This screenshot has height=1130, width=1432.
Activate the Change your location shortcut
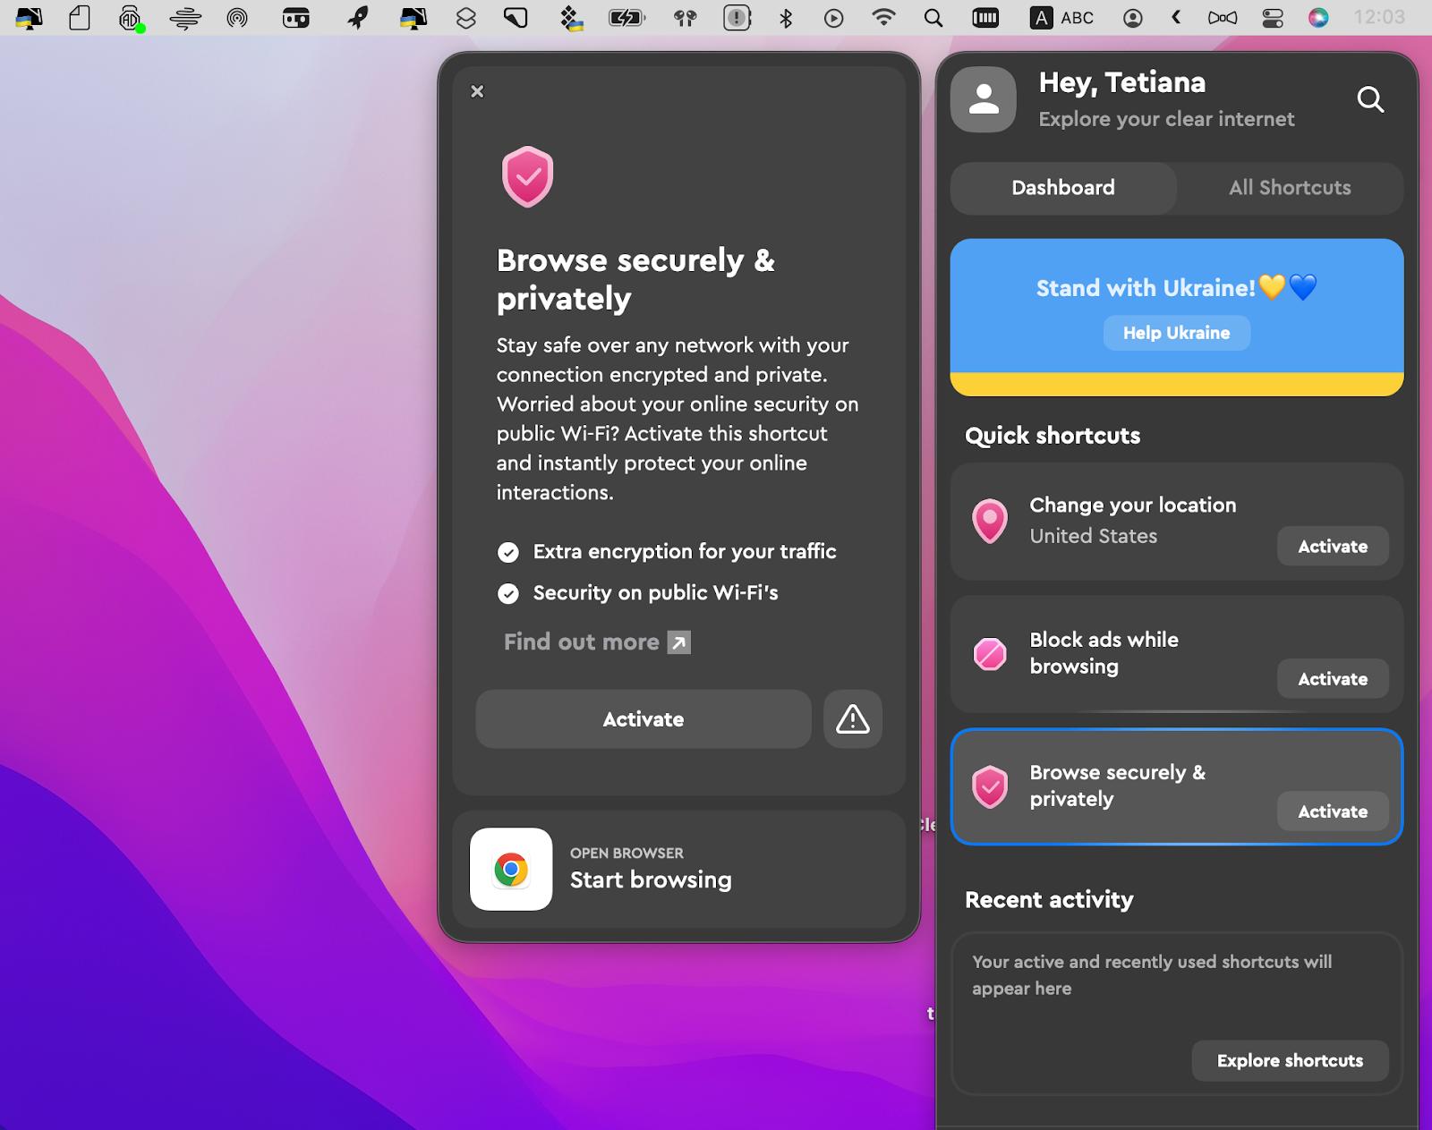[x=1333, y=546]
